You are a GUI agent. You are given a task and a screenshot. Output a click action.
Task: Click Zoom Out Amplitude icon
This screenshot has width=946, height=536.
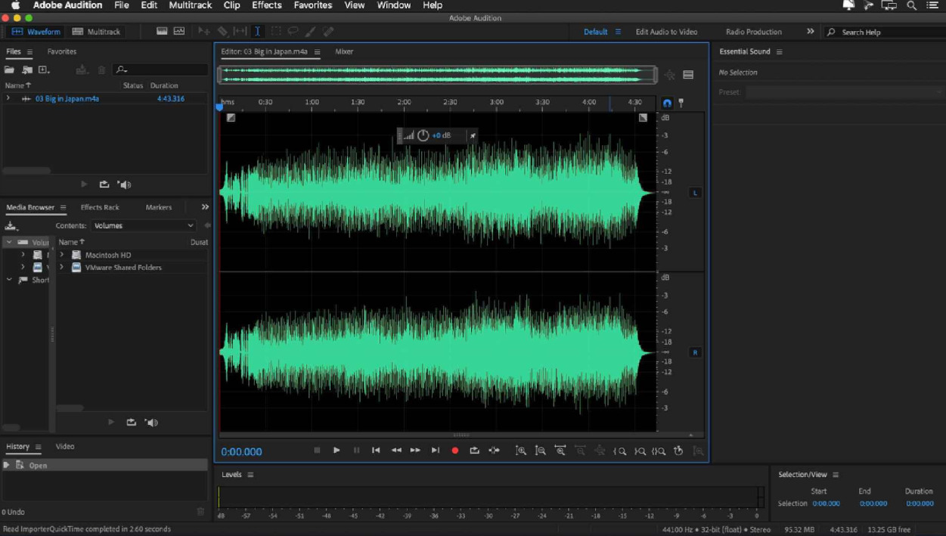point(541,450)
